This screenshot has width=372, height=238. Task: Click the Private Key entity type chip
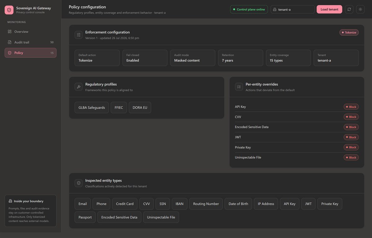tap(330, 204)
